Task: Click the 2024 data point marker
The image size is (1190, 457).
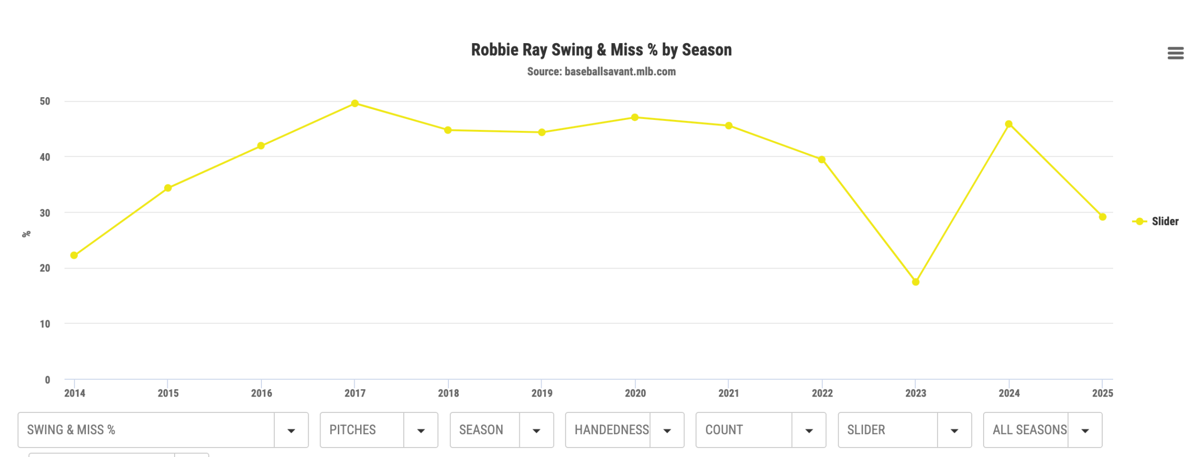Action: [1008, 124]
